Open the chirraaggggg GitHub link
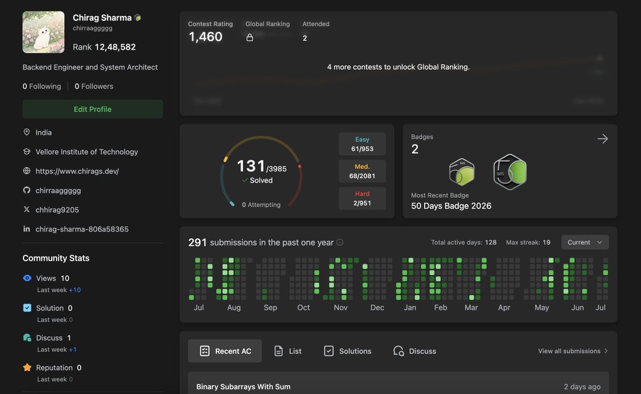Image resolution: width=641 pixels, height=394 pixels. click(x=58, y=190)
